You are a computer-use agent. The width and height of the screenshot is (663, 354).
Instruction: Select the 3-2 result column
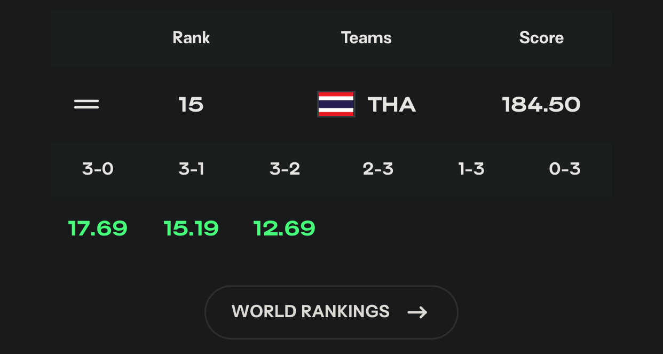285,169
